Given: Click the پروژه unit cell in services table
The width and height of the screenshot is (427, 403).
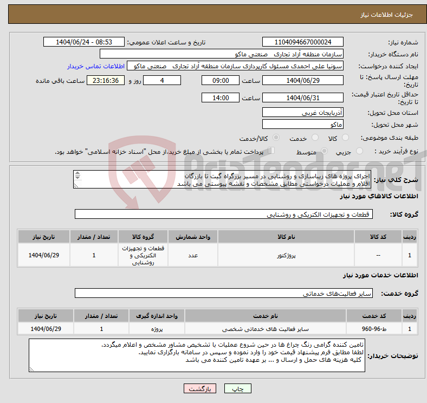Looking at the screenshot, I should click(157, 329).
